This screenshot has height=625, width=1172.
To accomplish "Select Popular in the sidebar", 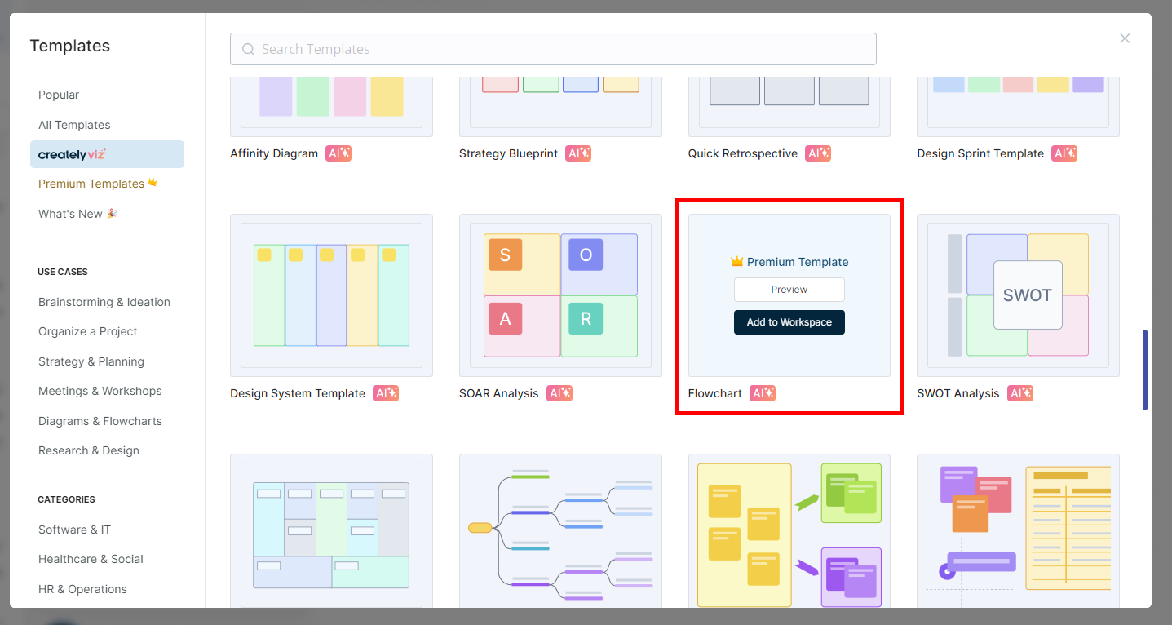I will pos(58,95).
